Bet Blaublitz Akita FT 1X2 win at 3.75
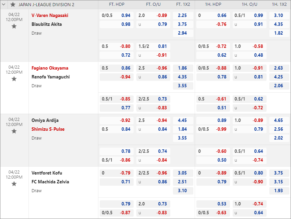 183,24
